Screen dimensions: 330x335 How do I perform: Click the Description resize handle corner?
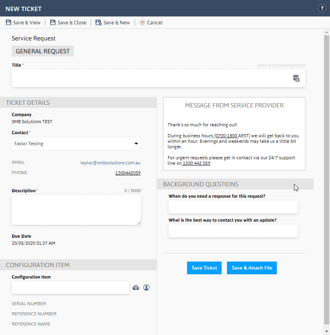point(139,223)
